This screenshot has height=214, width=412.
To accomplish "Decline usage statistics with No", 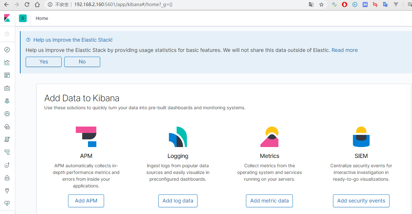I will [82, 62].
